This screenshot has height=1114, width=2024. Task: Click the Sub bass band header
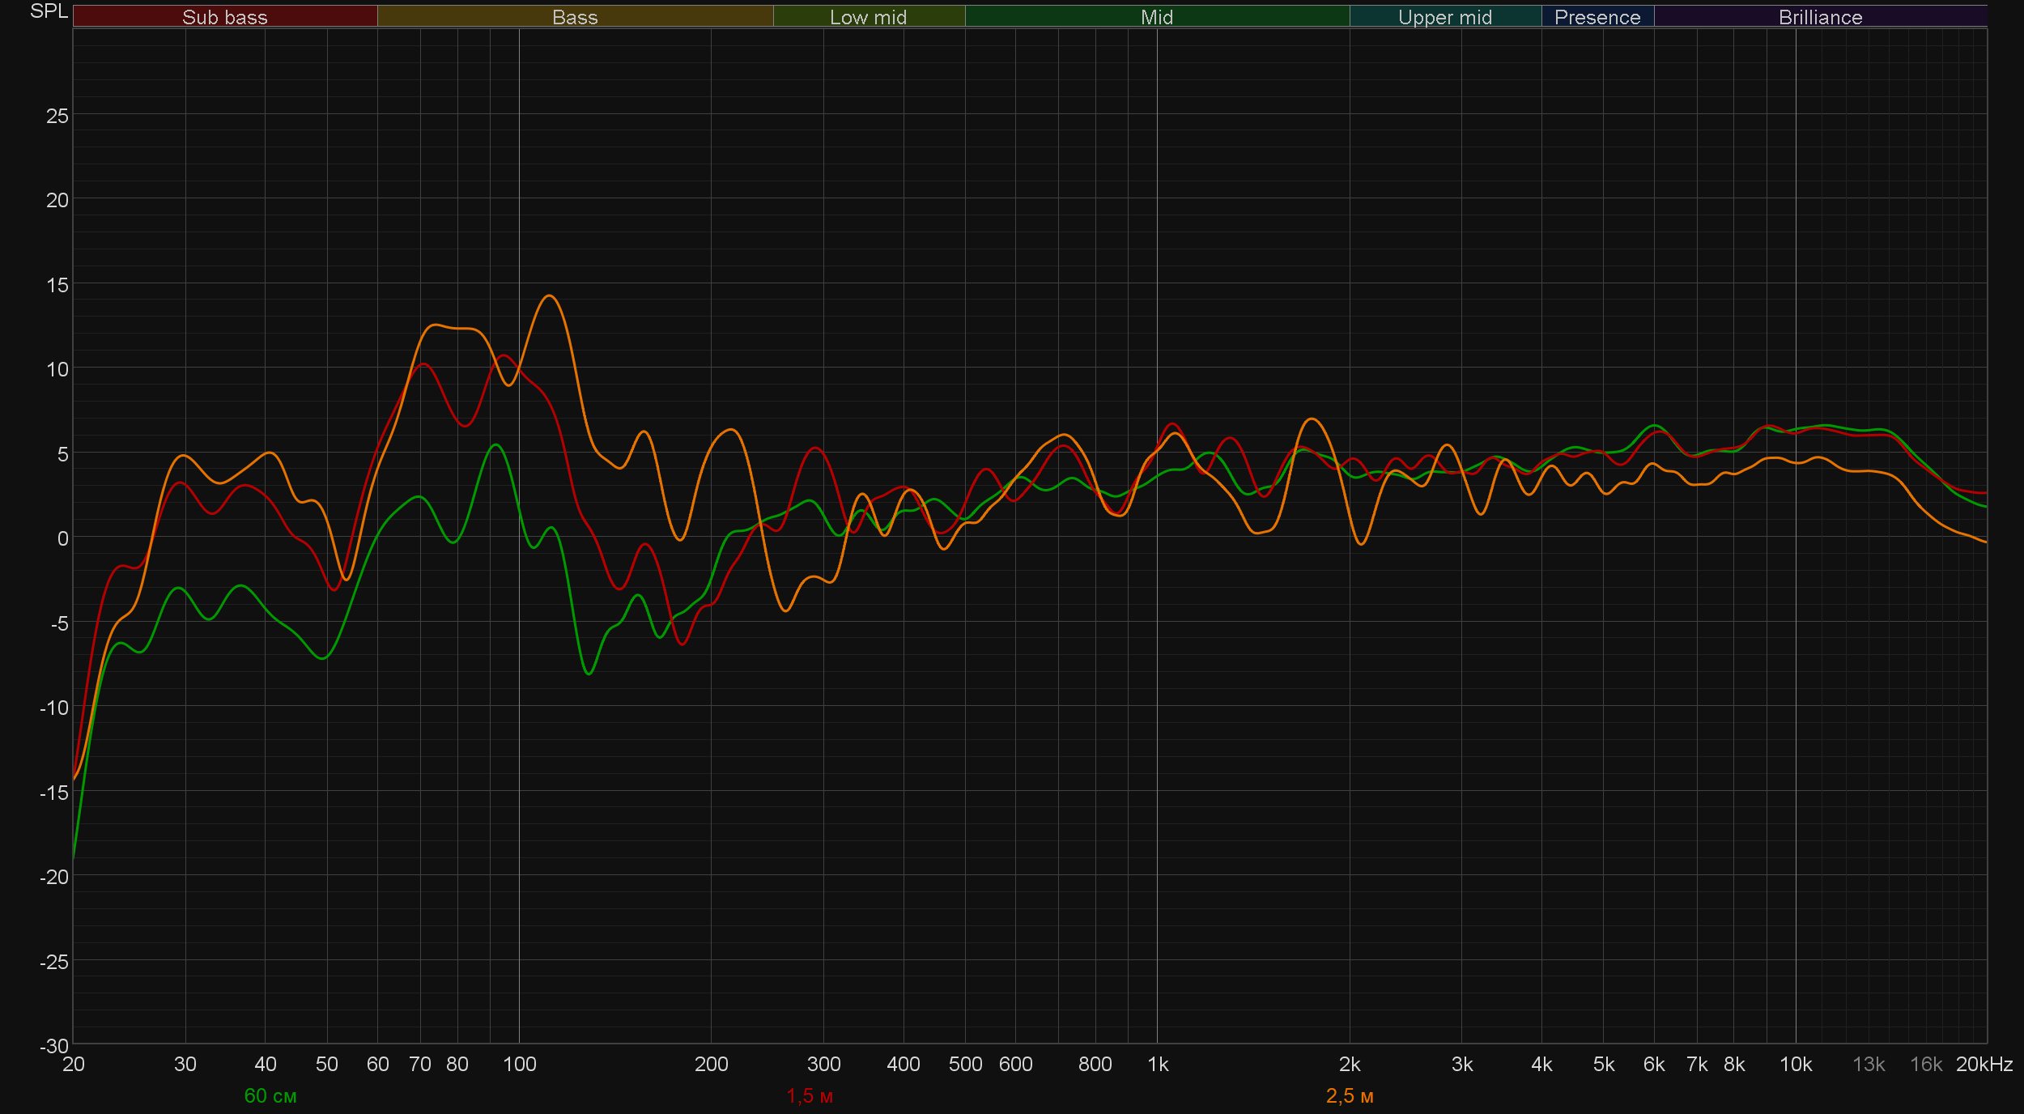coord(224,17)
